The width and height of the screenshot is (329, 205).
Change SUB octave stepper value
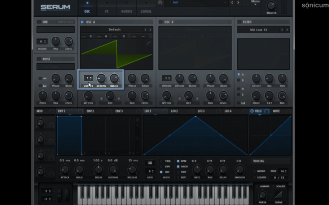click(x=42, y=41)
